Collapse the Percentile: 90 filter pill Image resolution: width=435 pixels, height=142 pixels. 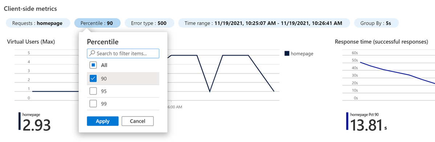click(97, 23)
